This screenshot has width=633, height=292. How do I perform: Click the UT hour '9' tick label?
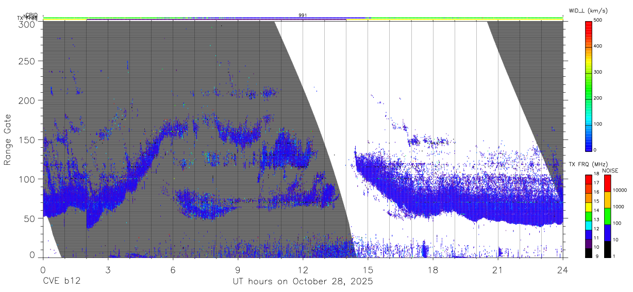click(x=238, y=269)
